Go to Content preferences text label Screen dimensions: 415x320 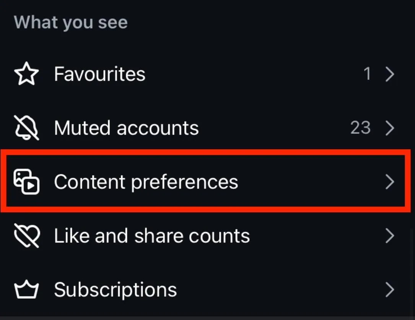[146, 182]
